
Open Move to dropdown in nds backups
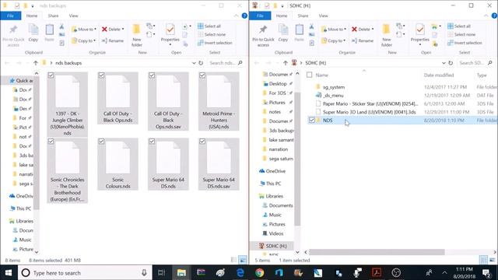[84, 30]
